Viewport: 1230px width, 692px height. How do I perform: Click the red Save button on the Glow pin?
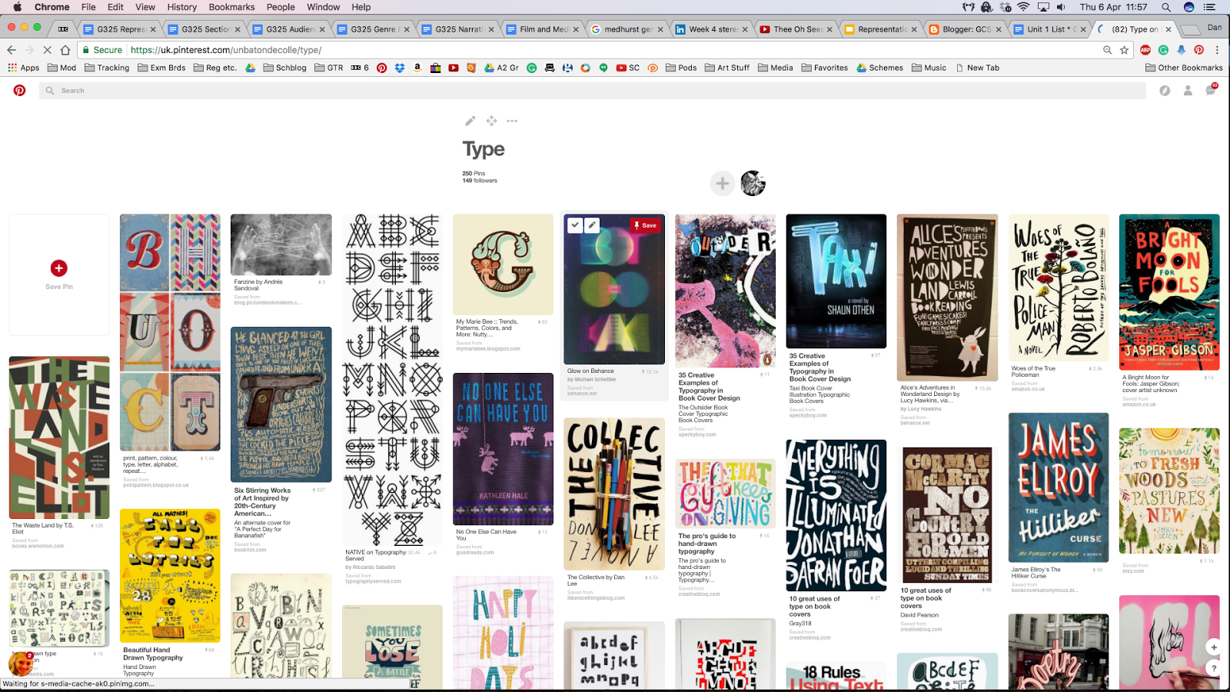[645, 225]
